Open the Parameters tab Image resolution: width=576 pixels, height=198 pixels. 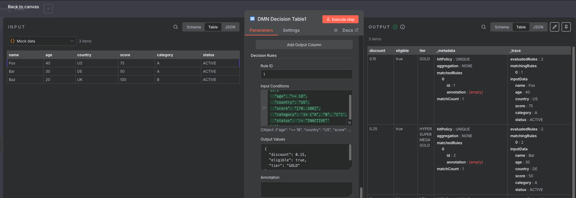click(261, 30)
